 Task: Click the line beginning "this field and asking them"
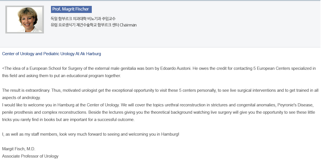pyautogui.click(x=61, y=76)
